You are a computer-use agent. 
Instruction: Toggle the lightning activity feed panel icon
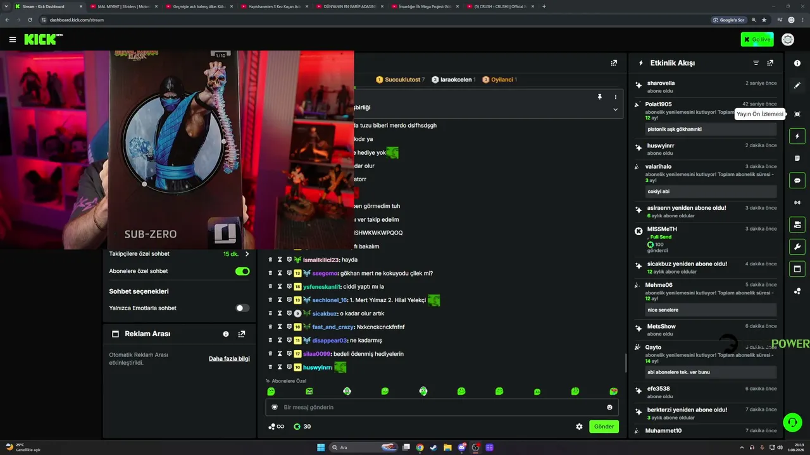click(797, 136)
